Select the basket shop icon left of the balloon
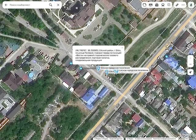Screen dimensions: 196x140 click(71, 63)
